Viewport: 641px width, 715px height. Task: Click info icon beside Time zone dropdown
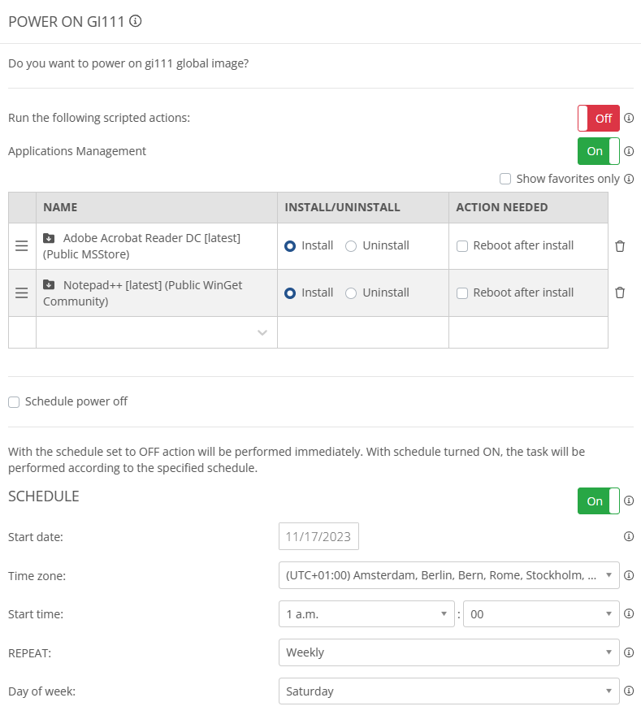628,576
